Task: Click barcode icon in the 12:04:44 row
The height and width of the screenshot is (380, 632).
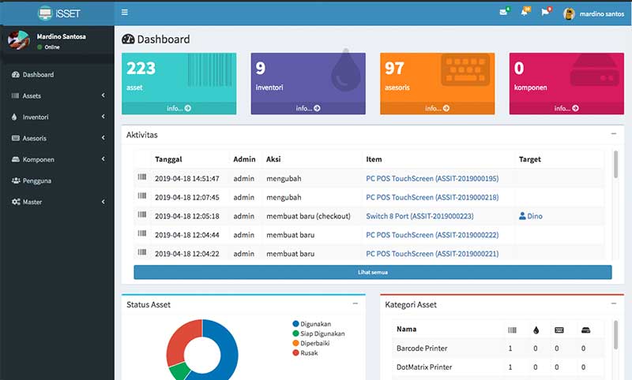Action: click(142, 233)
